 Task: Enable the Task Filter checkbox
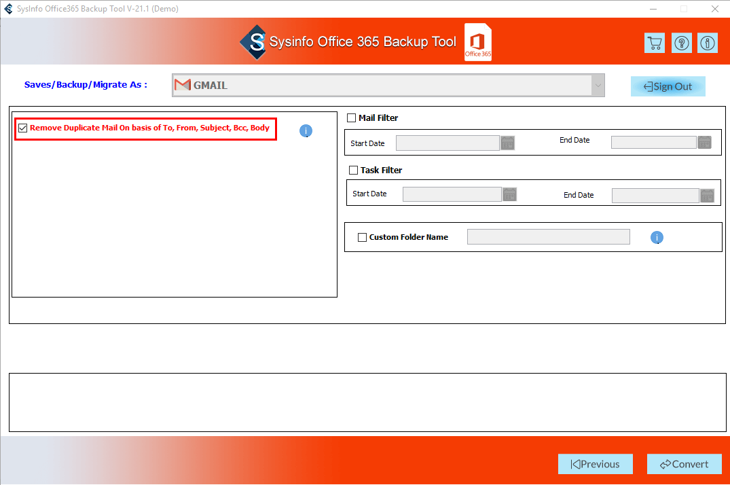click(x=353, y=170)
